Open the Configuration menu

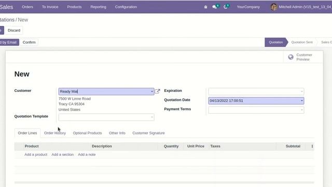coord(126,7)
